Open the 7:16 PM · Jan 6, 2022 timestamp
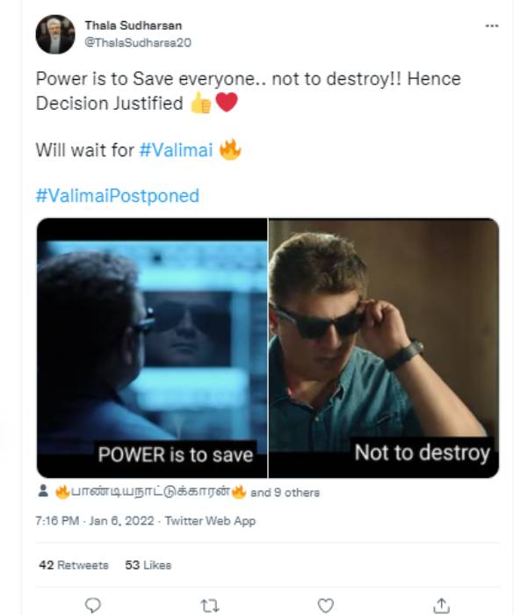This screenshot has width=527, height=615. point(96,521)
